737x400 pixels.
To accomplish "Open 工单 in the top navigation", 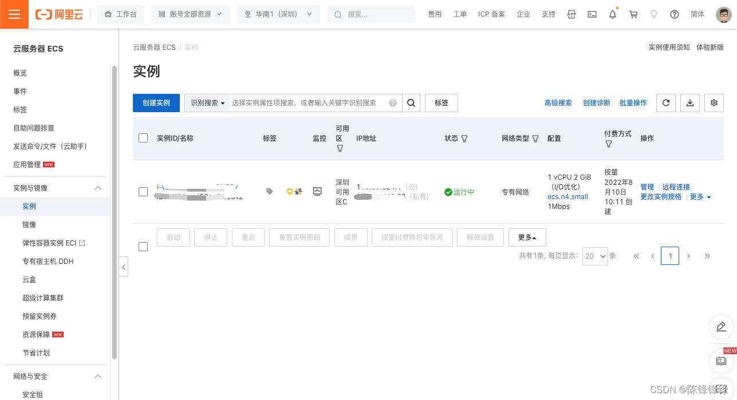I will point(460,14).
